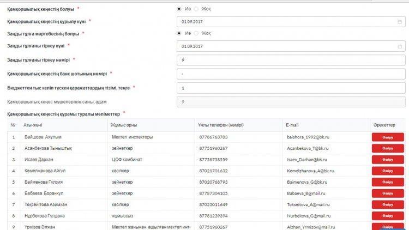This screenshot has height=230, width=409.
Task: Select email Isaev_Darhan@bk.ru cell
Action: coord(326,160)
